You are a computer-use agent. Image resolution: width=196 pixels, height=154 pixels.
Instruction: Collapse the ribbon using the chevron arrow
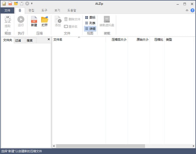187,10
